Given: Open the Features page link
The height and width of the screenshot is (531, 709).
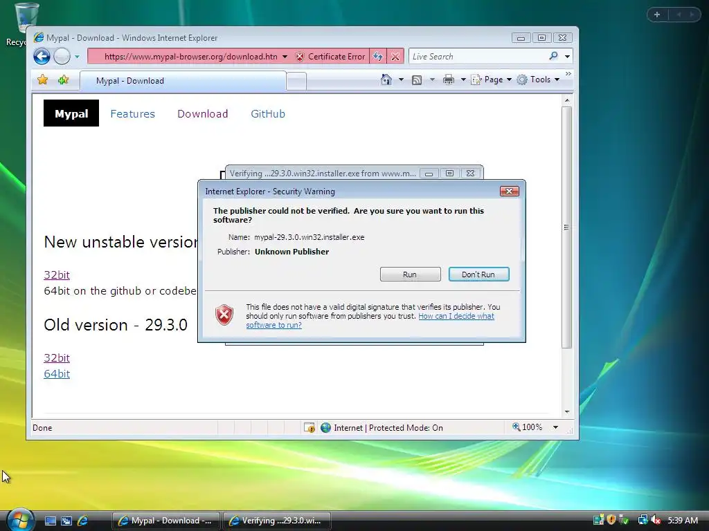Looking at the screenshot, I should [132, 114].
